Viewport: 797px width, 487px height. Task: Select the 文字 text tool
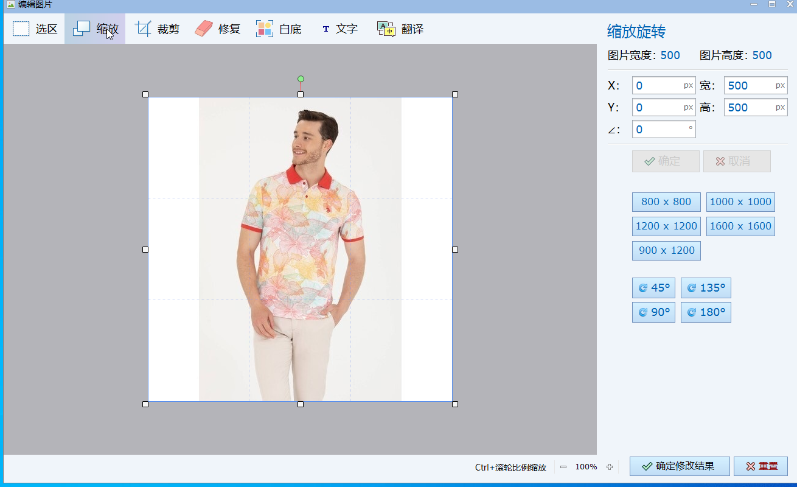tap(339, 28)
